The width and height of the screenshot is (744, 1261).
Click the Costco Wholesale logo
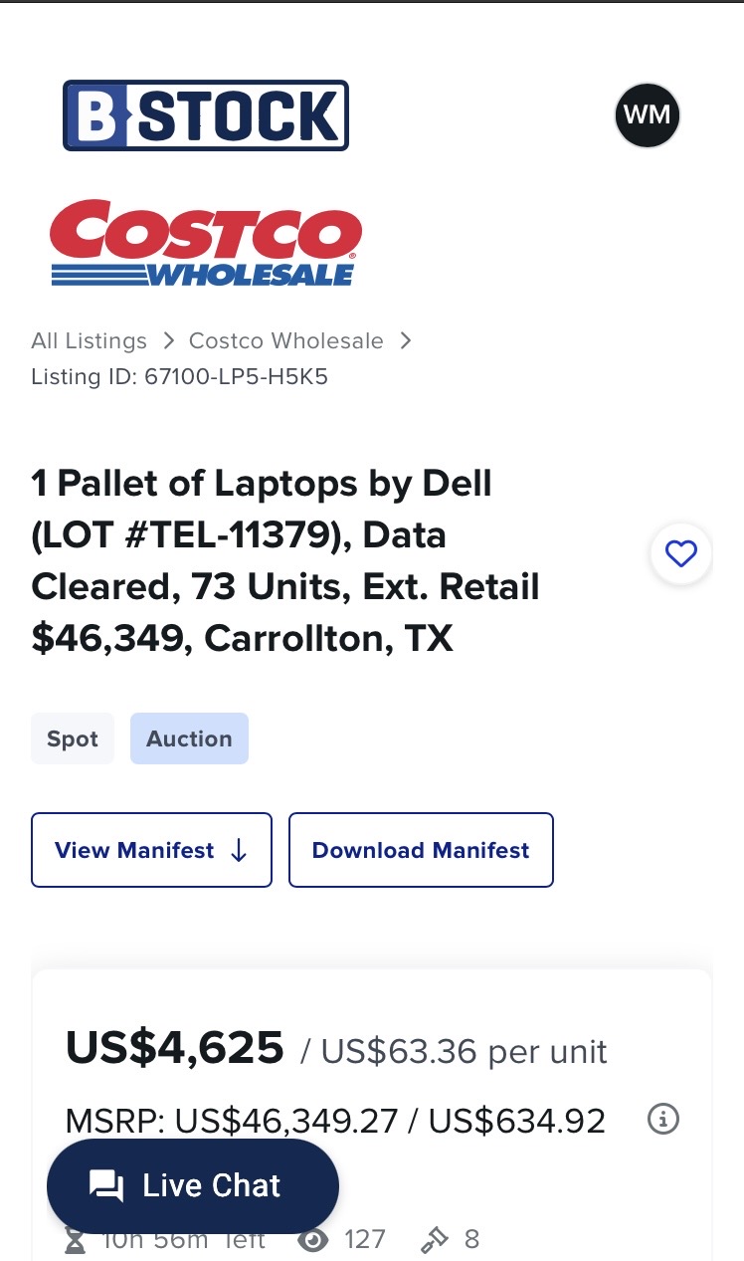pyautogui.click(x=206, y=243)
